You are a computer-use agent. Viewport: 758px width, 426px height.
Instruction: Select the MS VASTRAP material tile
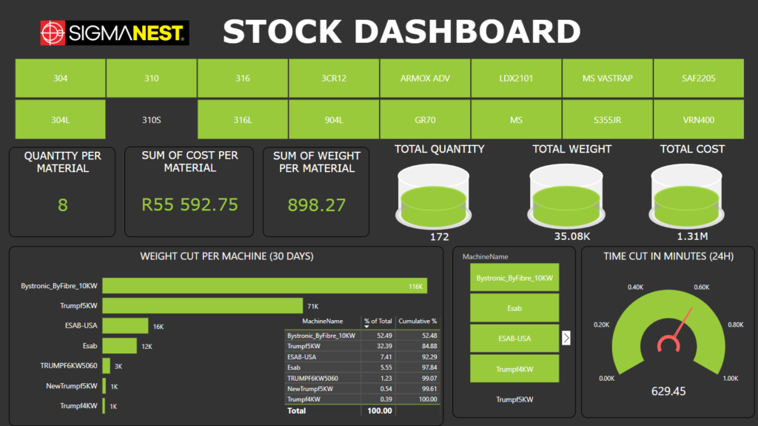[608, 79]
